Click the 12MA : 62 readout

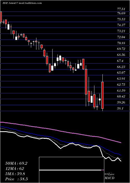(x=15, y=169)
